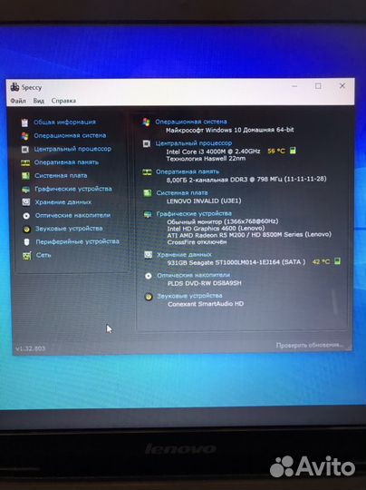
Task: Click the Системная плата heading link in summary
Action: click(x=182, y=192)
